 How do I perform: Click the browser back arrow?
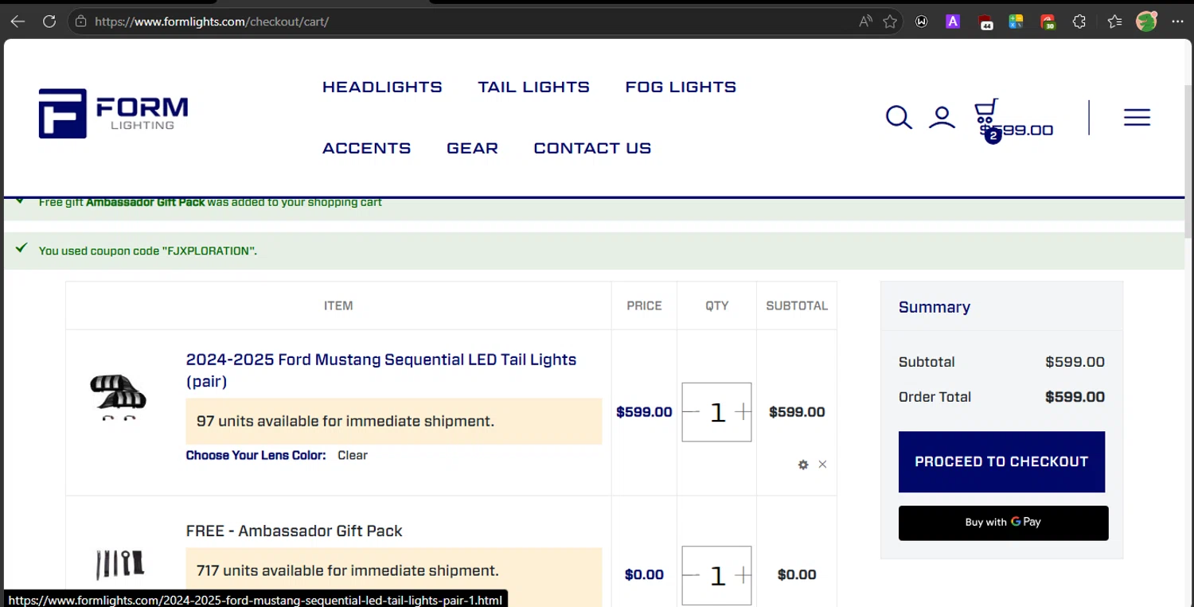pyautogui.click(x=18, y=21)
